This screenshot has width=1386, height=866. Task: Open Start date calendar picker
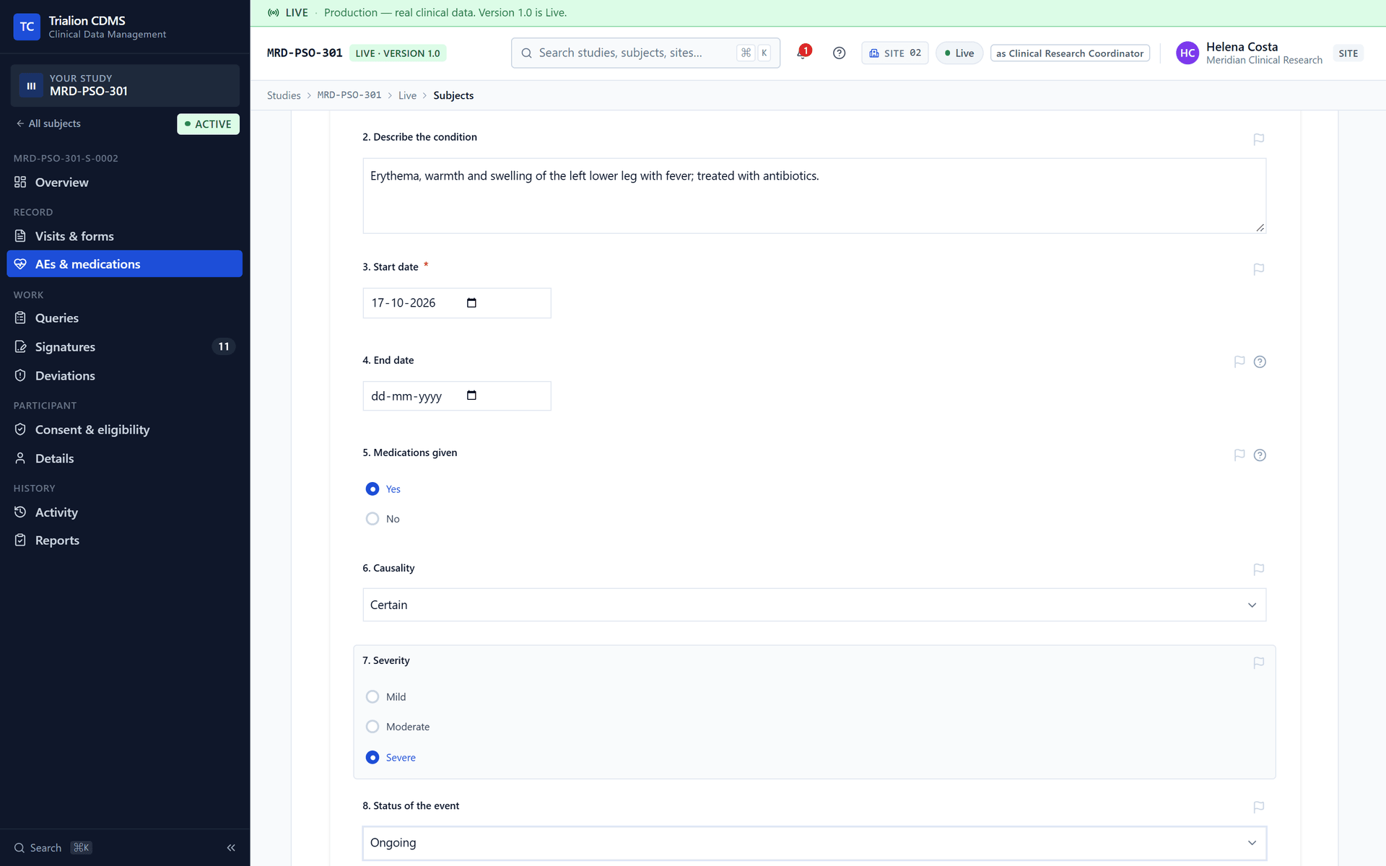tap(471, 303)
